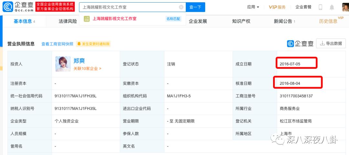Click 发生变更时通知我 button

93,44
